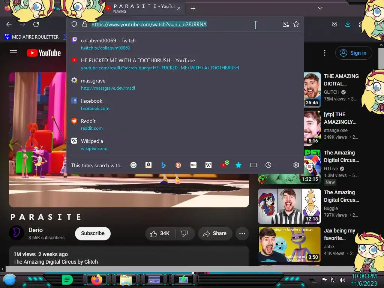Viewport: 384px width, 288px height.
Task: Open the taskbar clock showing 10:00 PM
Action: coord(364,280)
